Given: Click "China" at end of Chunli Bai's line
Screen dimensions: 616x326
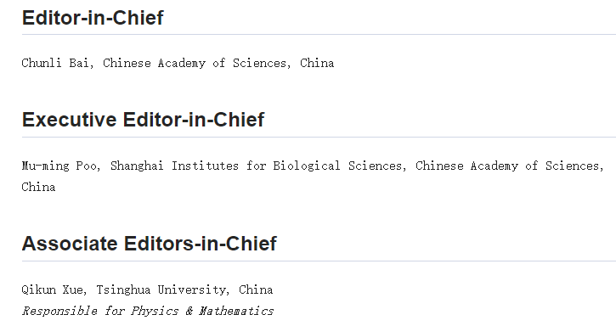Looking at the screenshot, I should (317, 63).
